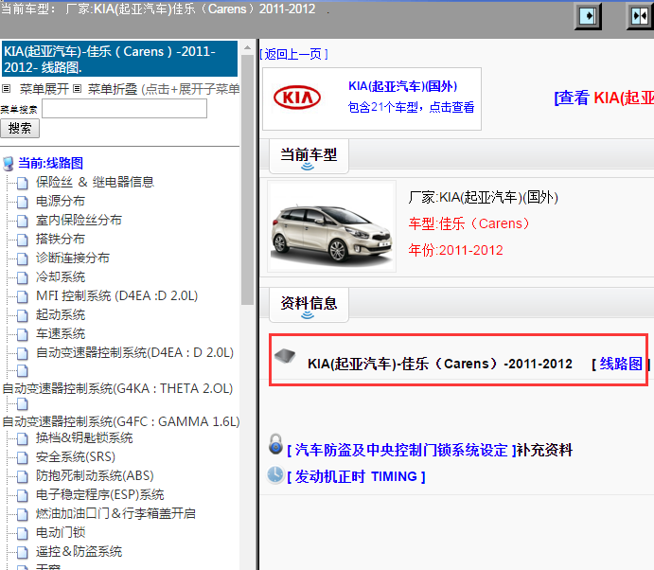
Task: Open the 线路图 link in 资料信息
Action: 621,364
